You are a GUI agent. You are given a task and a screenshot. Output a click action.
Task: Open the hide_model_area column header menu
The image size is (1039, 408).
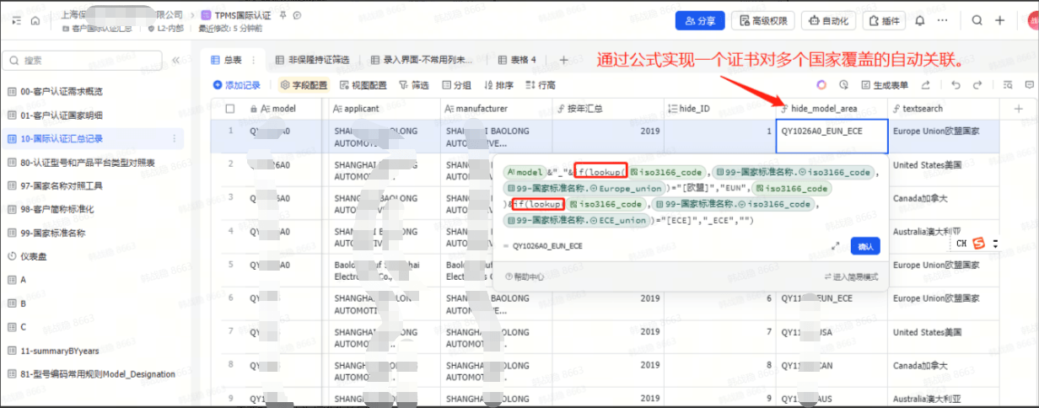click(x=831, y=109)
